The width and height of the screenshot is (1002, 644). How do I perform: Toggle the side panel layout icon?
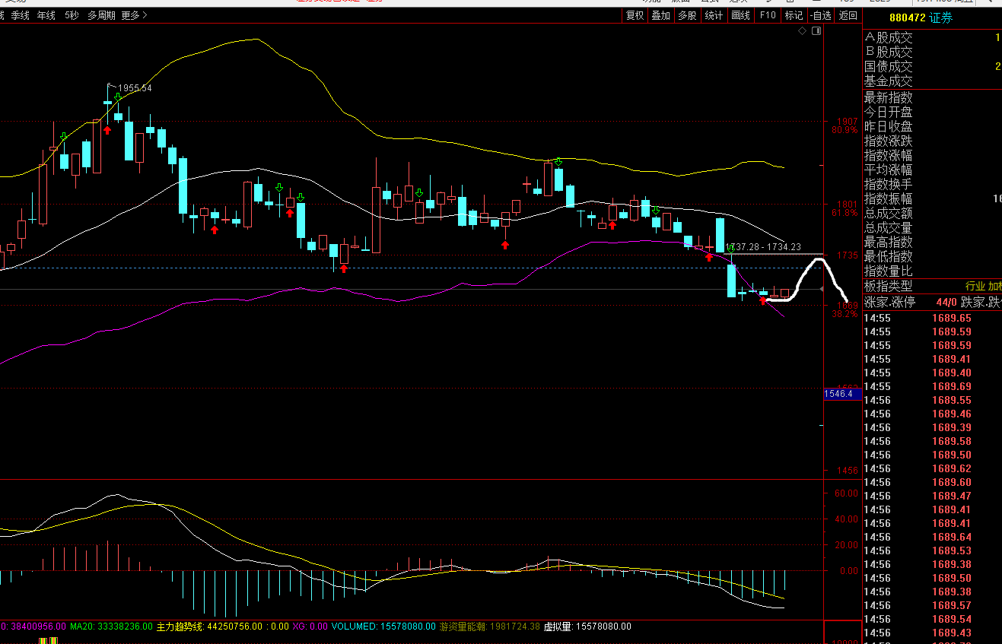816,31
